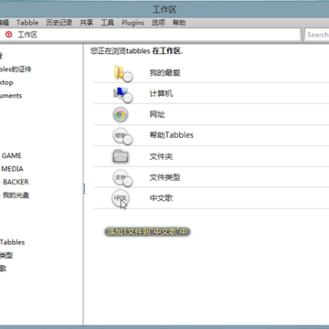The height and width of the screenshot is (329, 329).
Task: Open the Plugins menu
Action: pos(133,23)
